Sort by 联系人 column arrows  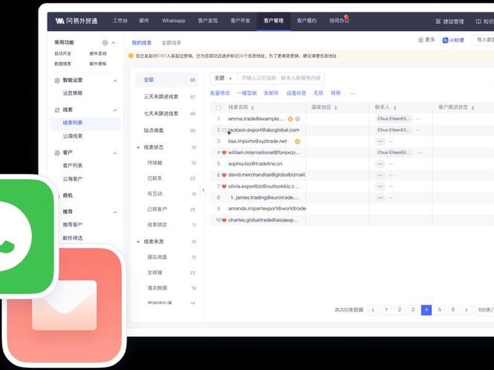[395, 107]
